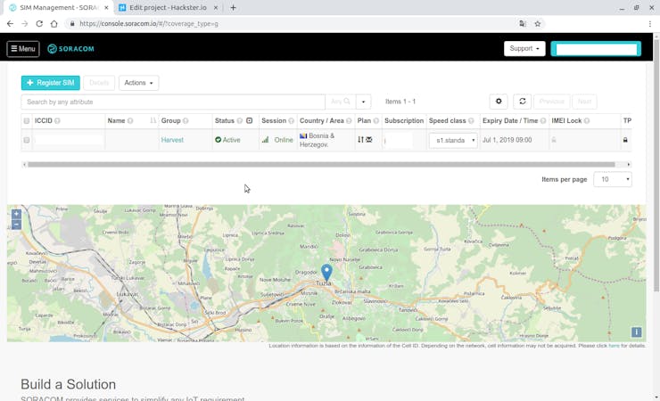Click the Tuzla location pin

tap(326, 272)
